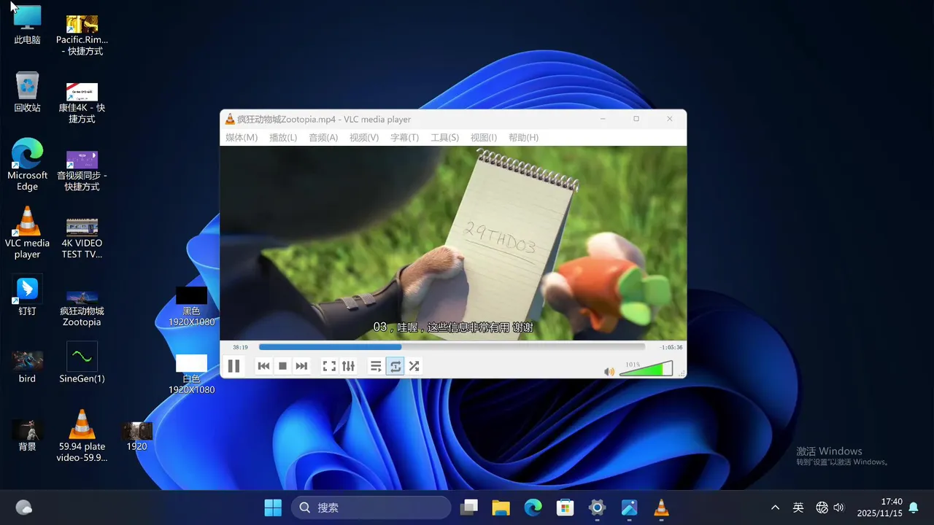Open Task View from the taskbar
Viewport: 934px width, 525px height.
click(468, 507)
